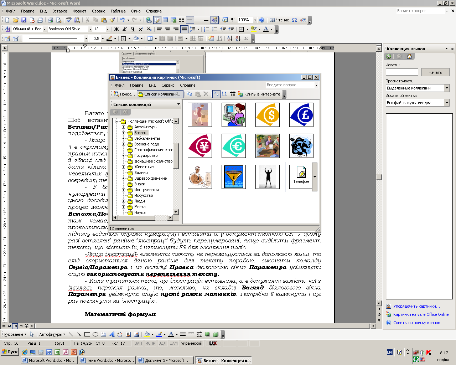Open the Телефон clip dropdown arrow

point(315,177)
